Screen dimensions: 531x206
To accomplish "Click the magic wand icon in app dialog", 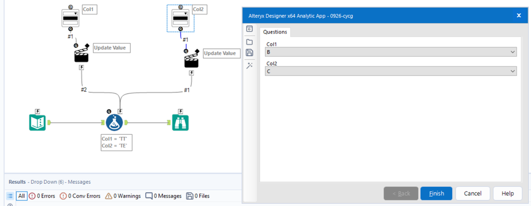I will coord(250,66).
